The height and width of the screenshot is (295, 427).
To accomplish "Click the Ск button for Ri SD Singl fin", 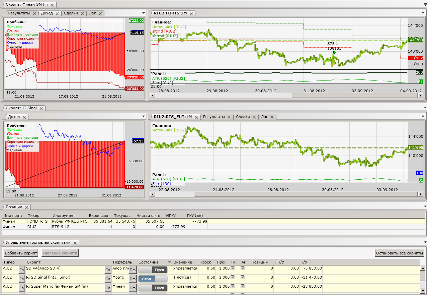I will click(108, 279).
